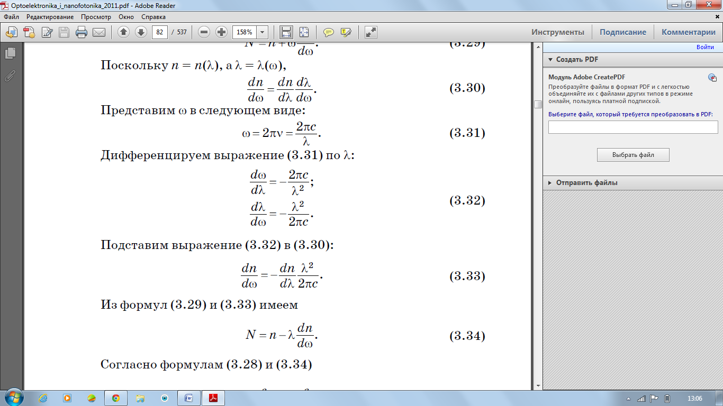723x406 pixels.
Task: Click the line 'Согласно формулам (3.28) и (3.34)'
Action: 206,365
